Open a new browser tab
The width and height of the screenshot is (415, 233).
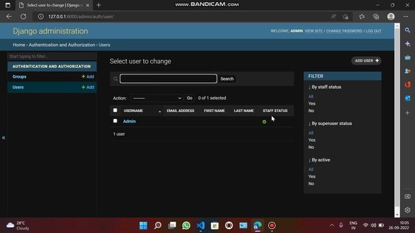coord(99,5)
